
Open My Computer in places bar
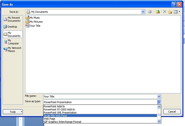pyautogui.click(x=13, y=42)
